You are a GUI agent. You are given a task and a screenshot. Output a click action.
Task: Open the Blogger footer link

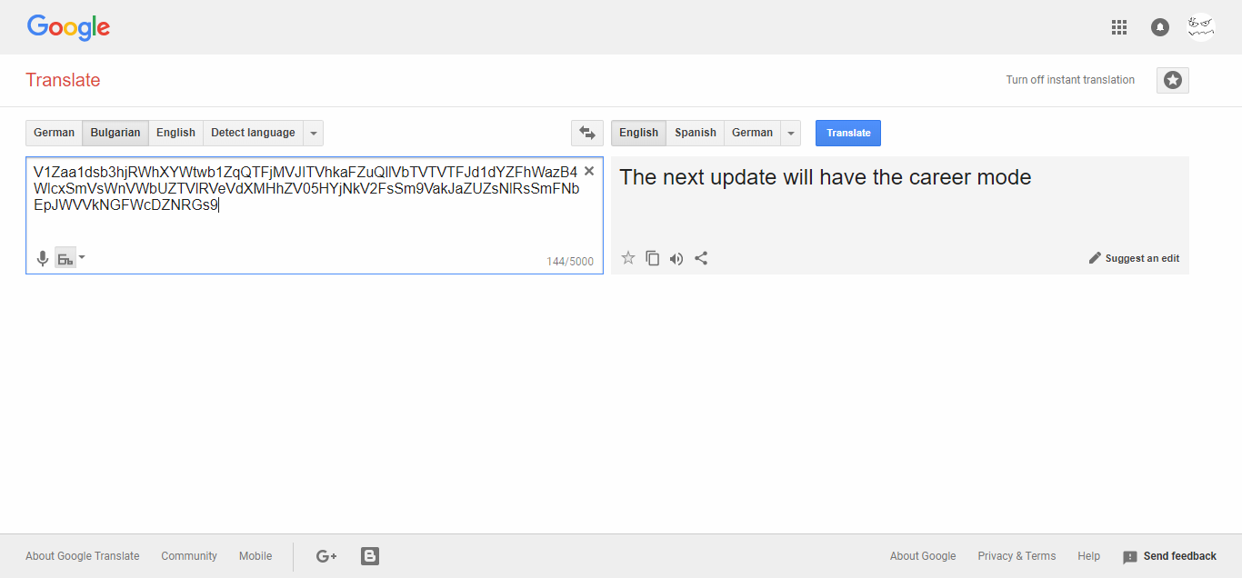click(x=370, y=556)
